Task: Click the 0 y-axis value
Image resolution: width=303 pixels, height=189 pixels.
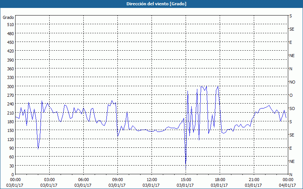Action: coord(13,175)
